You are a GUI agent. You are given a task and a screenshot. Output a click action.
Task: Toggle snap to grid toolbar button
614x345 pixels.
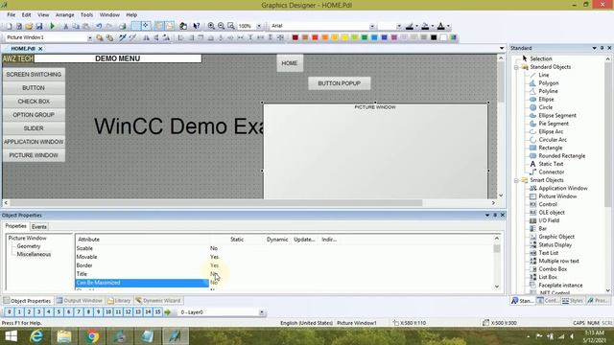click(x=145, y=26)
